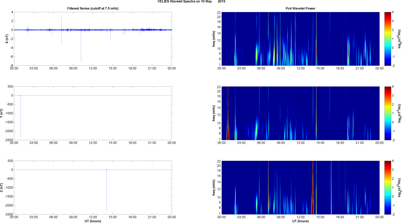Click the 'Pc4 Wavelet Power' plot title

coord(300,8)
